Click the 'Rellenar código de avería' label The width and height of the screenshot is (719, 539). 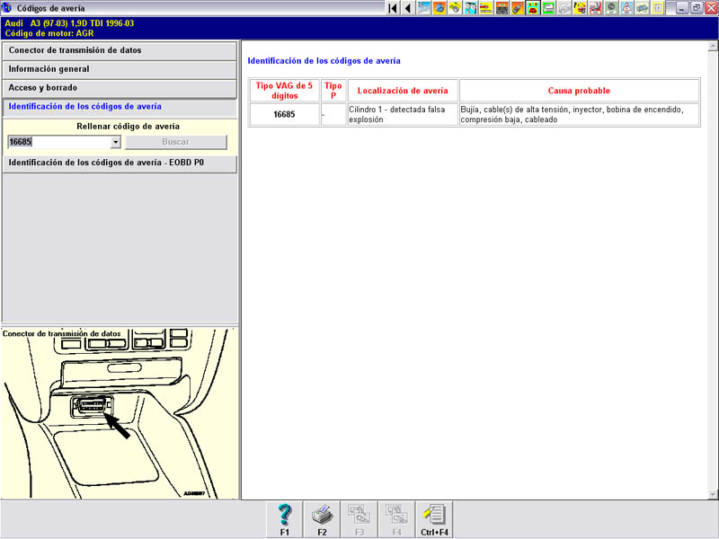tap(128, 127)
